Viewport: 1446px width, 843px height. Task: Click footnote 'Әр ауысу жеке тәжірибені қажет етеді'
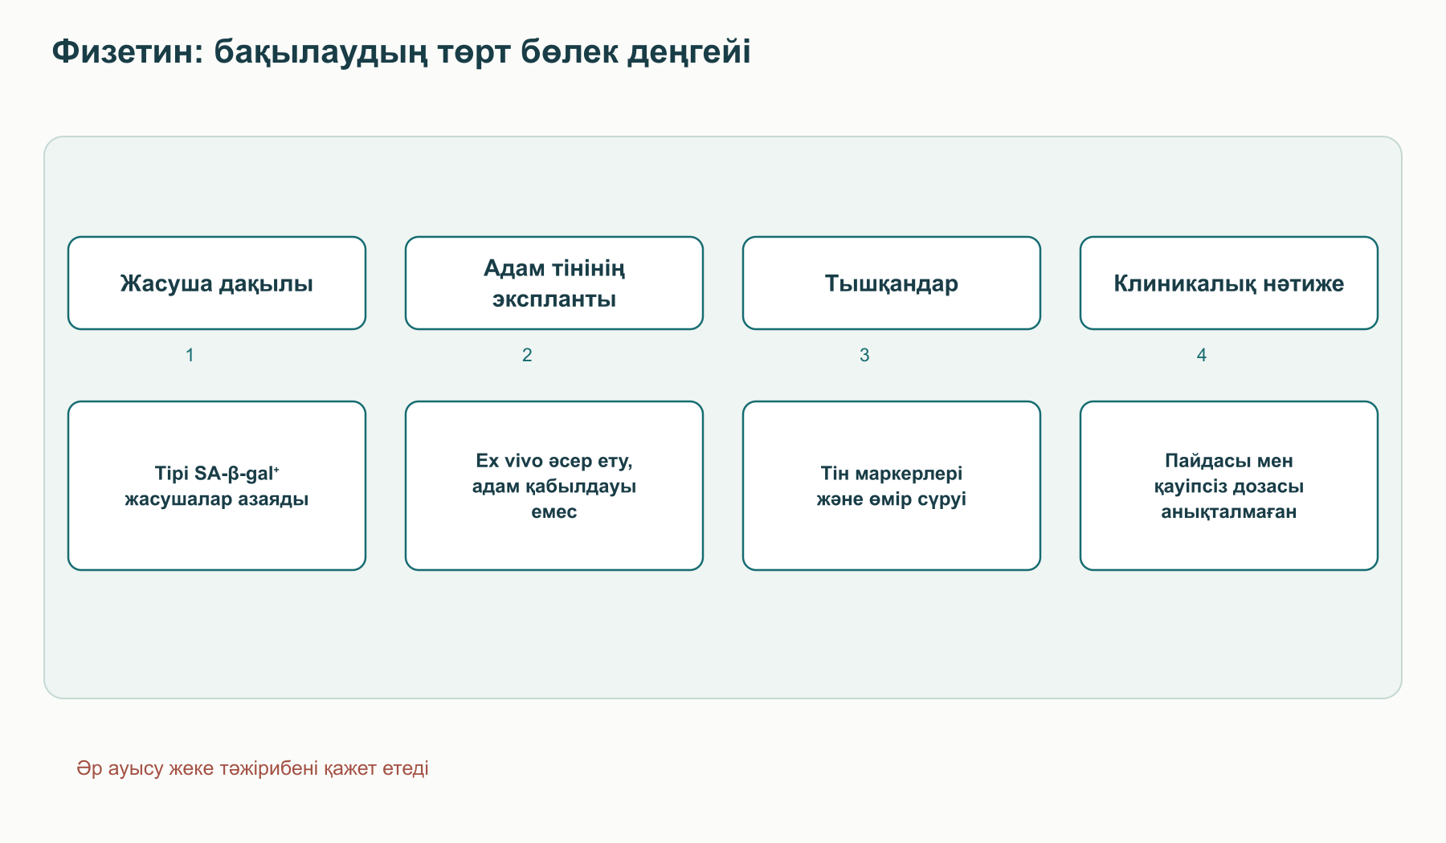[x=253, y=768]
